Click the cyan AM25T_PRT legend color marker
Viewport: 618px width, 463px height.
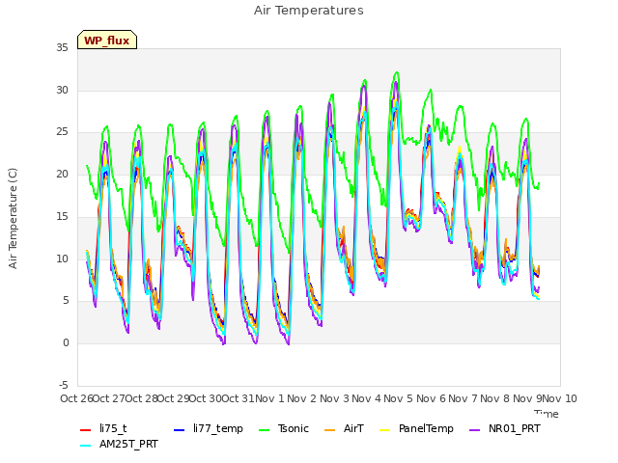86,446
